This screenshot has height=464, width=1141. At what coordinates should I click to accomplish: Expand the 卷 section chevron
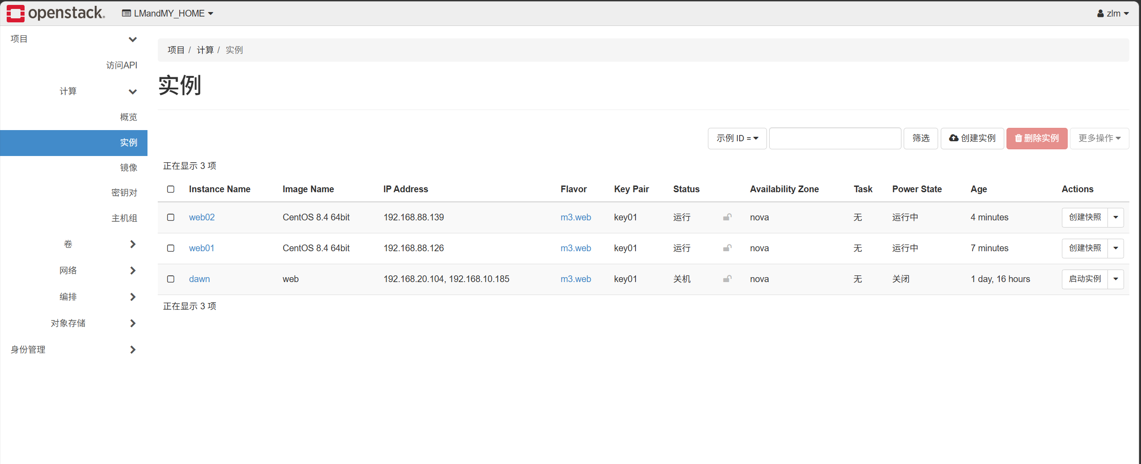[132, 244]
